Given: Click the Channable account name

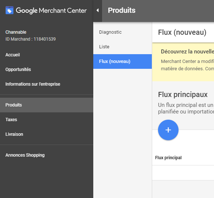Looking at the screenshot, I should coord(16,32).
